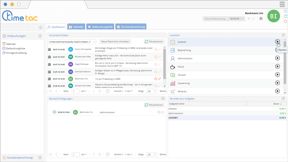This screenshot has height=162, width=288.
Task: Expand the notification with green plus icon
Action: point(54,112)
